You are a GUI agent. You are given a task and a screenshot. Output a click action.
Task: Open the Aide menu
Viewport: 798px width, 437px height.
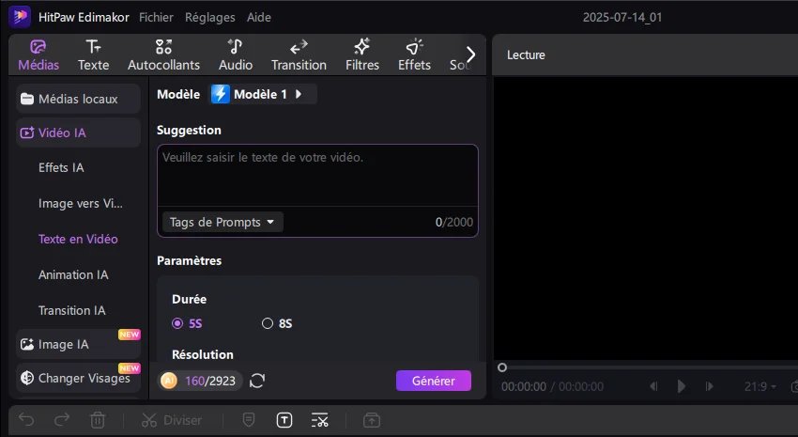pyautogui.click(x=258, y=17)
